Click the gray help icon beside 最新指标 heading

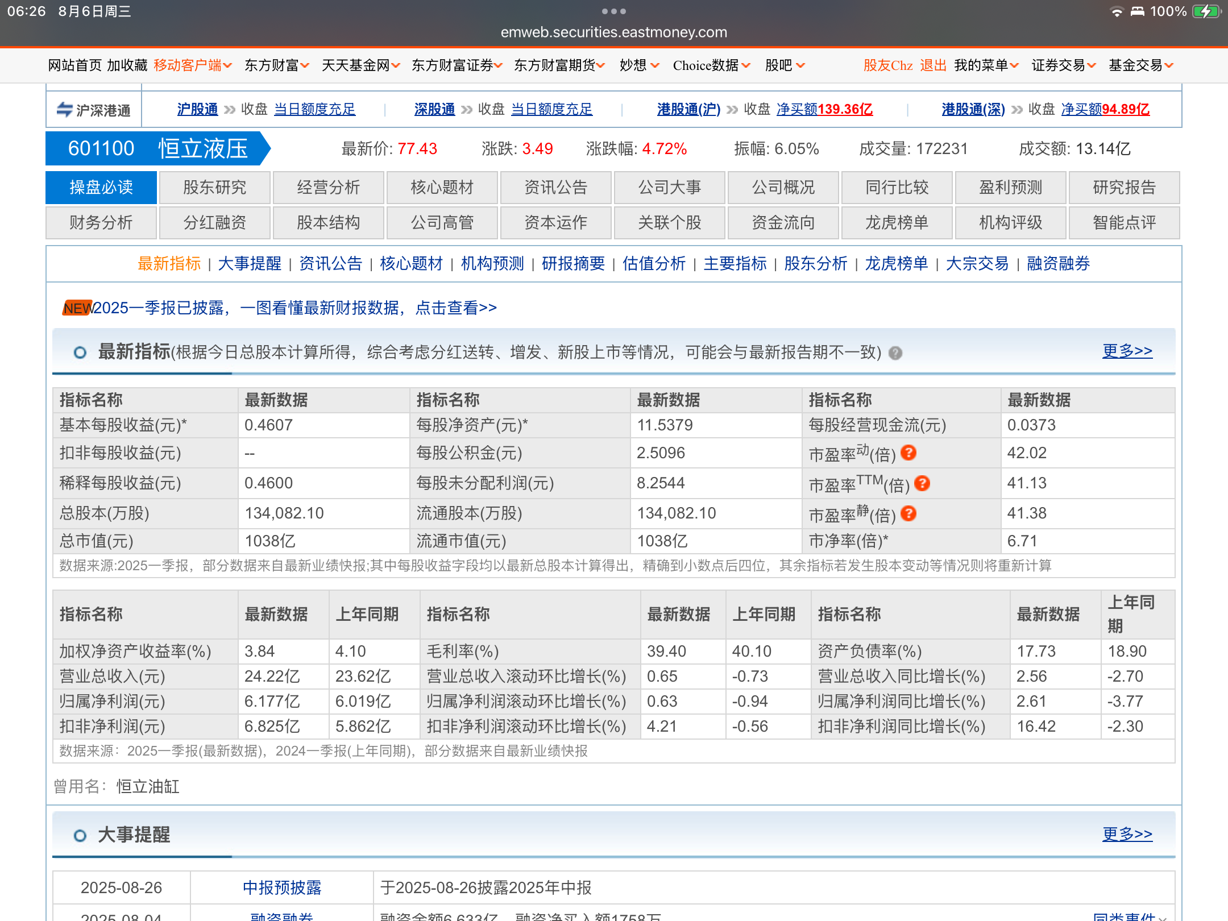895,353
